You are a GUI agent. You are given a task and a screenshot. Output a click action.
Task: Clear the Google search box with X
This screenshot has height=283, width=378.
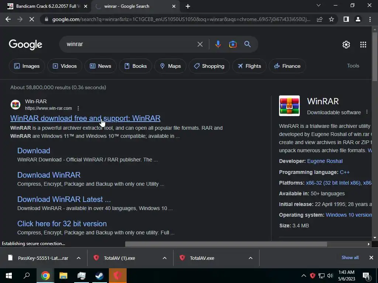[x=200, y=44]
